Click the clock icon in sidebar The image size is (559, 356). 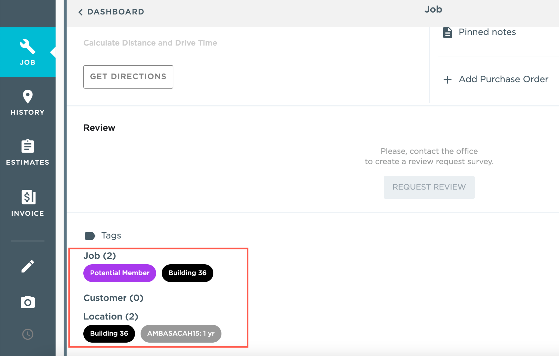pyautogui.click(x=27, y=334)
